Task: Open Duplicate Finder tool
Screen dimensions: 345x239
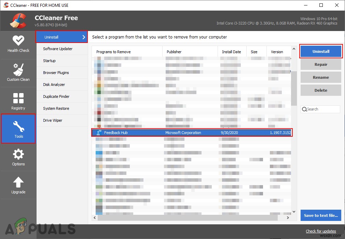Action: tap(62, 96)
